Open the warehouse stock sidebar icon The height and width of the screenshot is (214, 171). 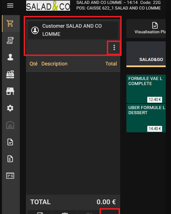(x=10, y=125)
